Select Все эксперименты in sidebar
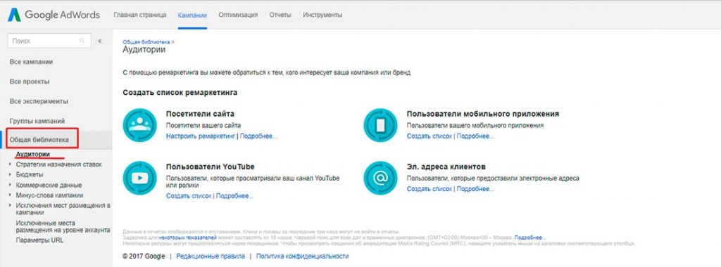 click(39, 101)
